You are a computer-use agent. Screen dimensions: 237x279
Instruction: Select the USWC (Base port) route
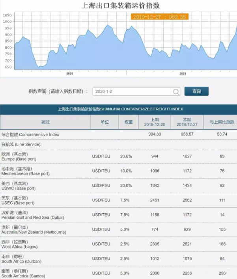point(19,186)
